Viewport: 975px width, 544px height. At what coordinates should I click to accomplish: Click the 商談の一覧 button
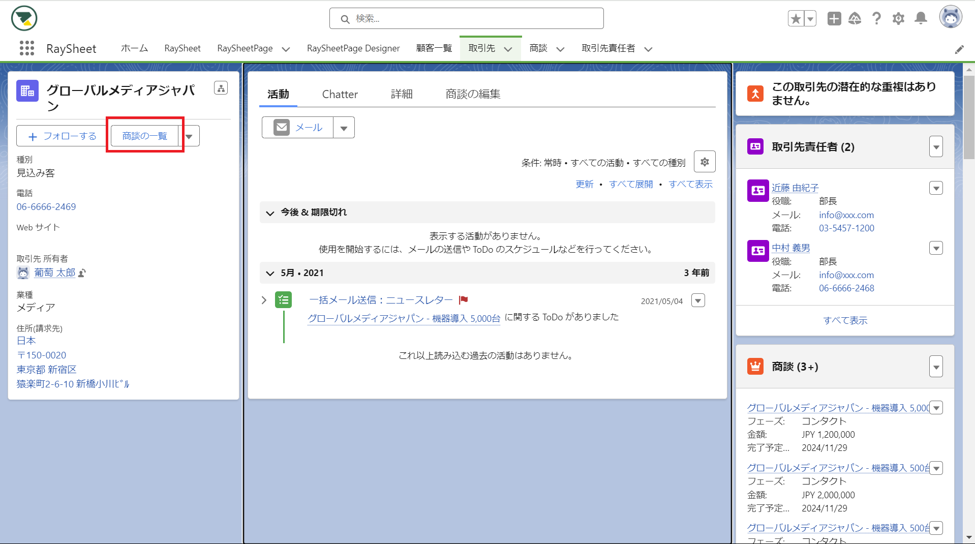tap(144, 136)
